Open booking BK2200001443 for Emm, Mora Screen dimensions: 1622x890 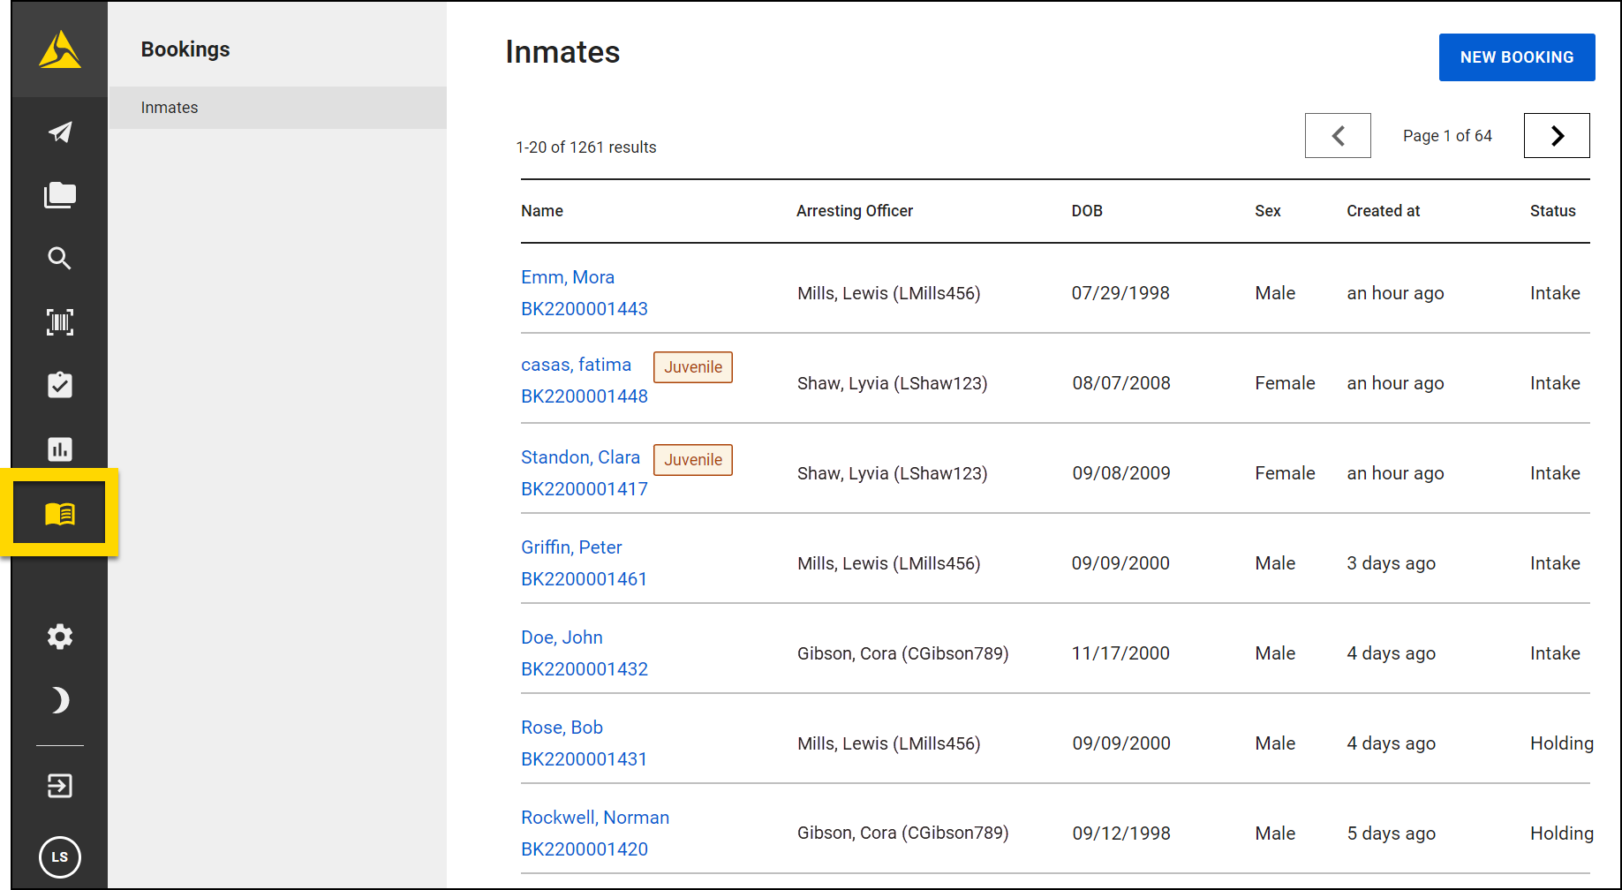[x=584, y=308]
